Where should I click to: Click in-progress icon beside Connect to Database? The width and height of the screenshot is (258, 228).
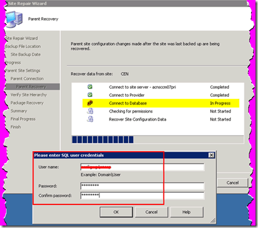click(x=90, y=103)
